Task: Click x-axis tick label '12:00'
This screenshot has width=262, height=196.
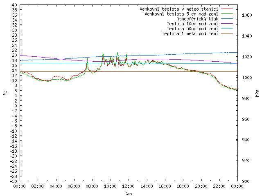Action: (128, 186)
